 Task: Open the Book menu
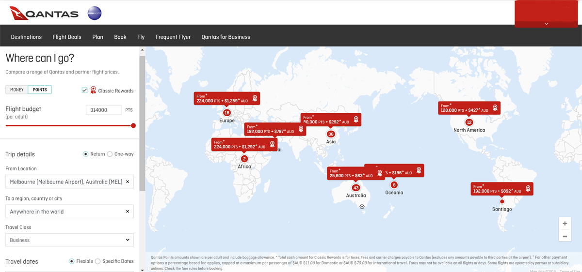(x=120, y=37)
